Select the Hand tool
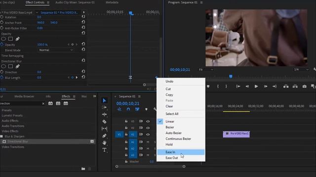 [x=104, y=143]
